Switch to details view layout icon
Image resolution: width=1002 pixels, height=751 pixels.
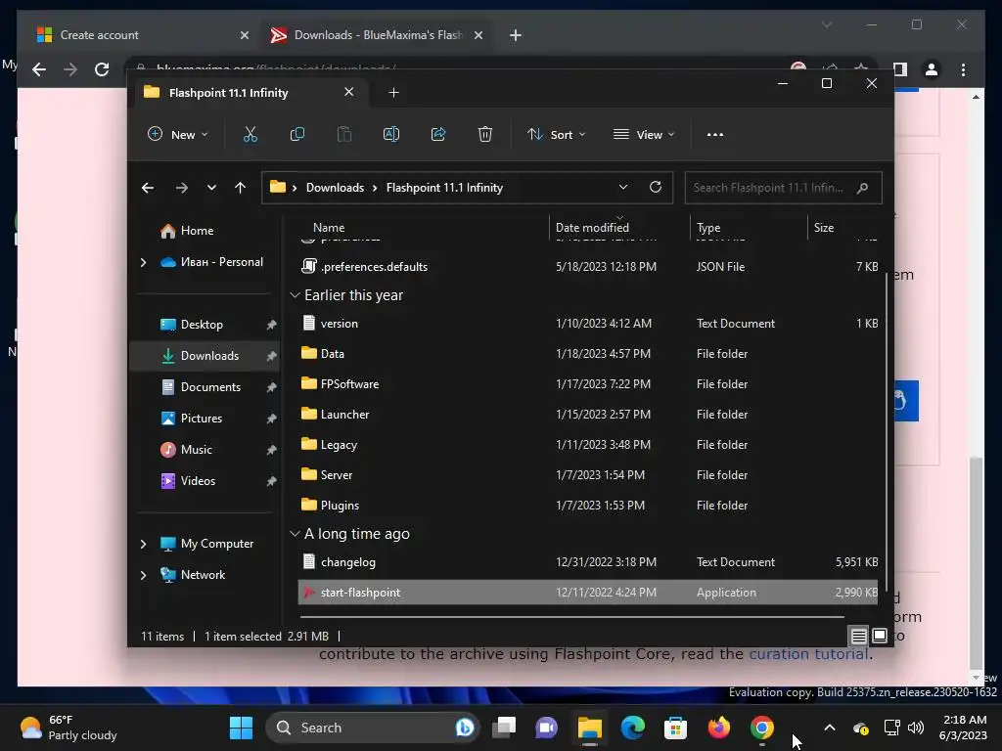tap(859, 636)
